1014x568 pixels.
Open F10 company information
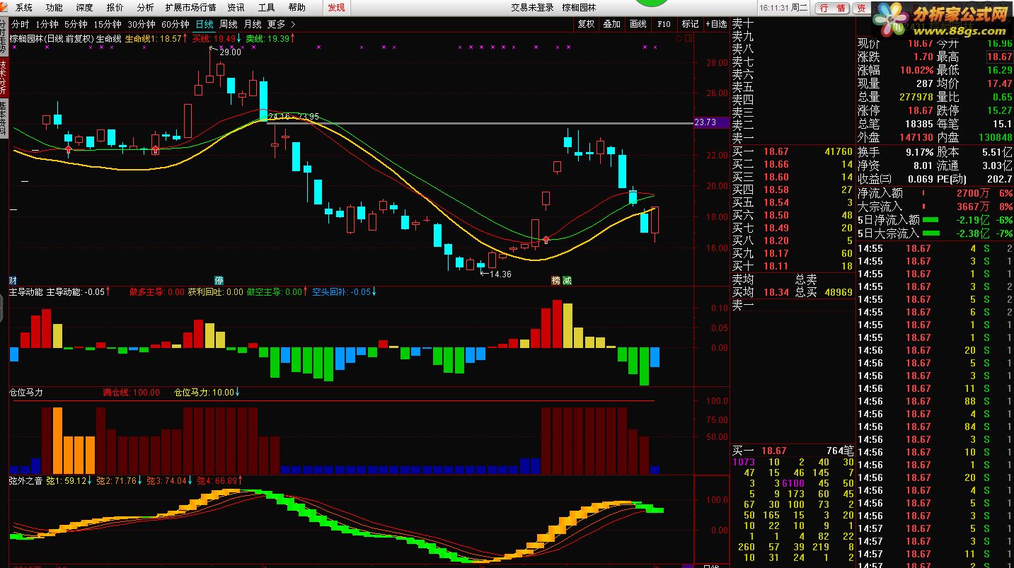[664, 24]
